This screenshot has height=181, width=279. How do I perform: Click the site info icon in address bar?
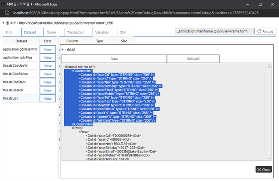[x=7, y=13]
